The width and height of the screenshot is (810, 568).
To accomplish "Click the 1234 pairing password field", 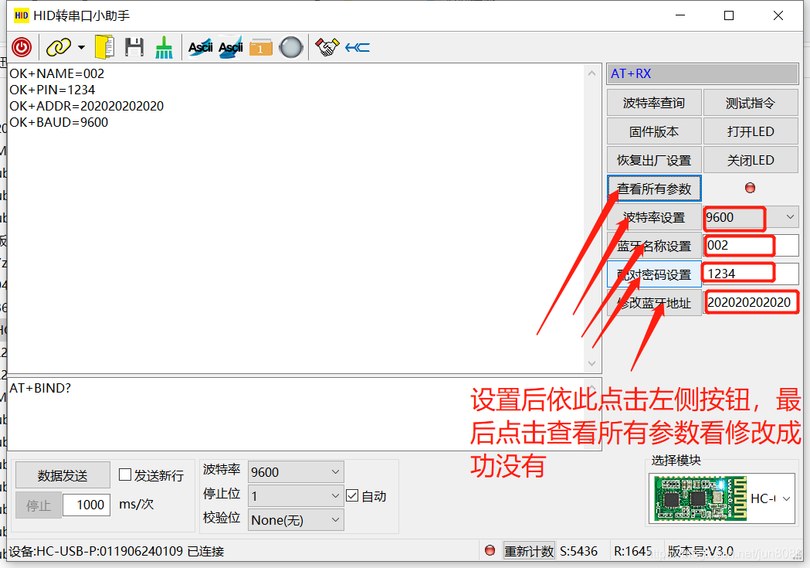I will pyautogui.click(x=739, y=272).
